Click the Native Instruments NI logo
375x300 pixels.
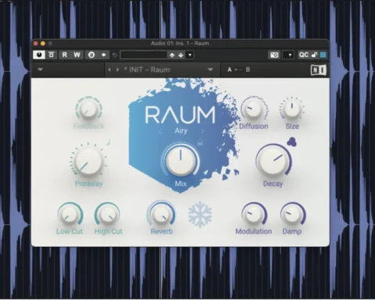click(318, 70)
